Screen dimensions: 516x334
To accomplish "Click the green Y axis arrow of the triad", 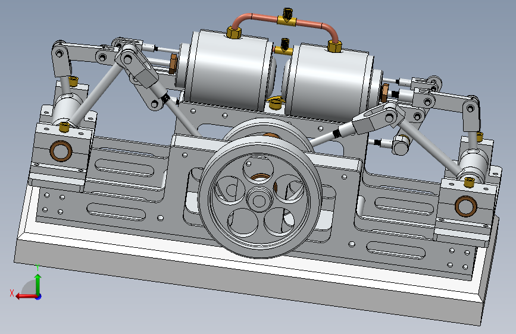I will click(38, 284).
